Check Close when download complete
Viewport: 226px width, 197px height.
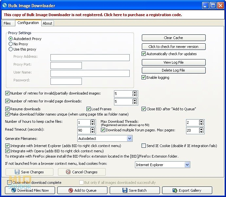[x=9, y=183]
